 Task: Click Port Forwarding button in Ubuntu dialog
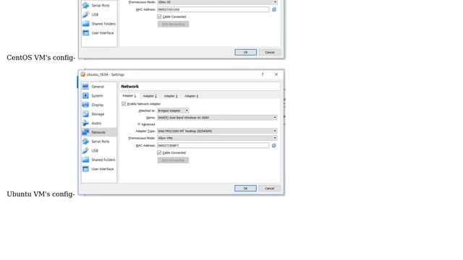tap(173, 160)
